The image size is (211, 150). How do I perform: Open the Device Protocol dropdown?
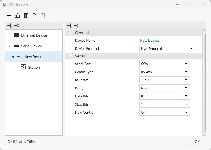pyautogui.click(x=167, y=49)
